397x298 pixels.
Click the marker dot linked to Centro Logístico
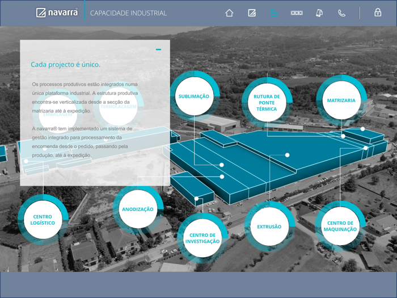tap(26, 161)
